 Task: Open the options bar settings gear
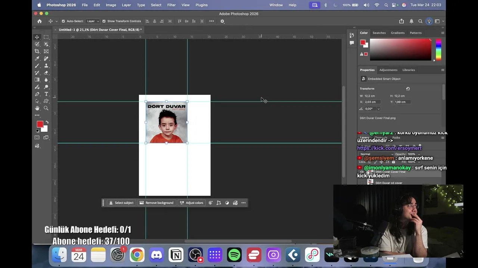click(222, 21)
